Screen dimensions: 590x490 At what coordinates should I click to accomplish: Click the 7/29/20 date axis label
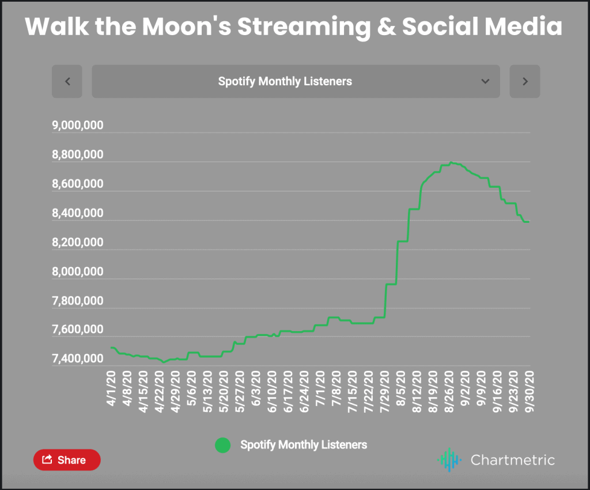click(x=384, y=392)
